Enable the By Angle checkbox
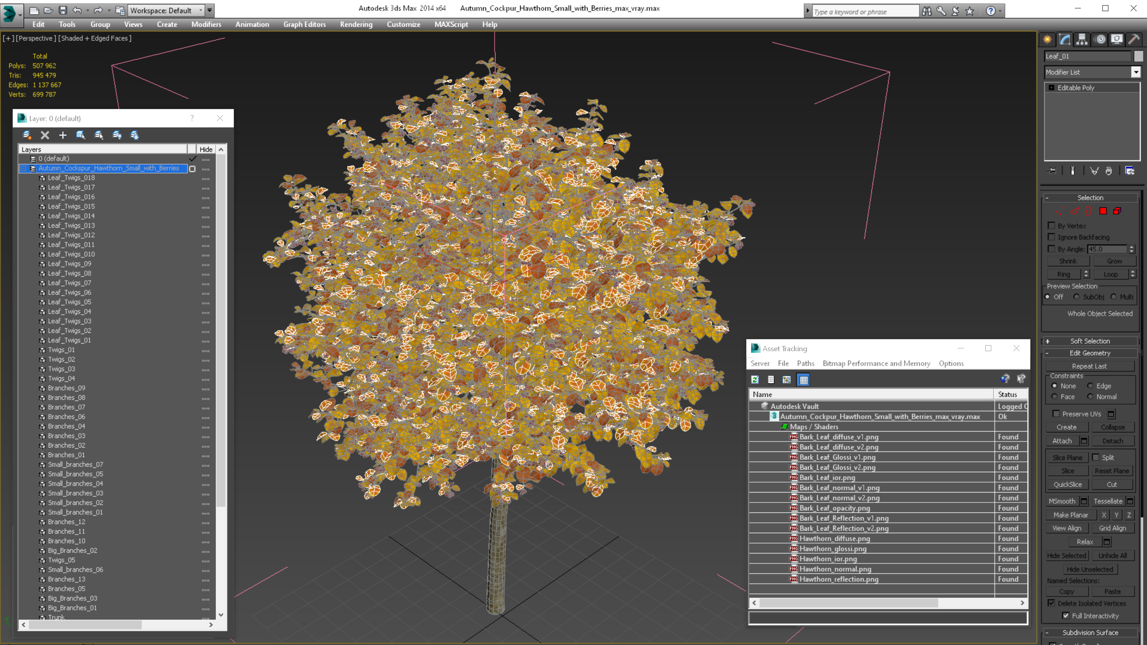This screenshot has height=645, width=1147. [1052, 249]
